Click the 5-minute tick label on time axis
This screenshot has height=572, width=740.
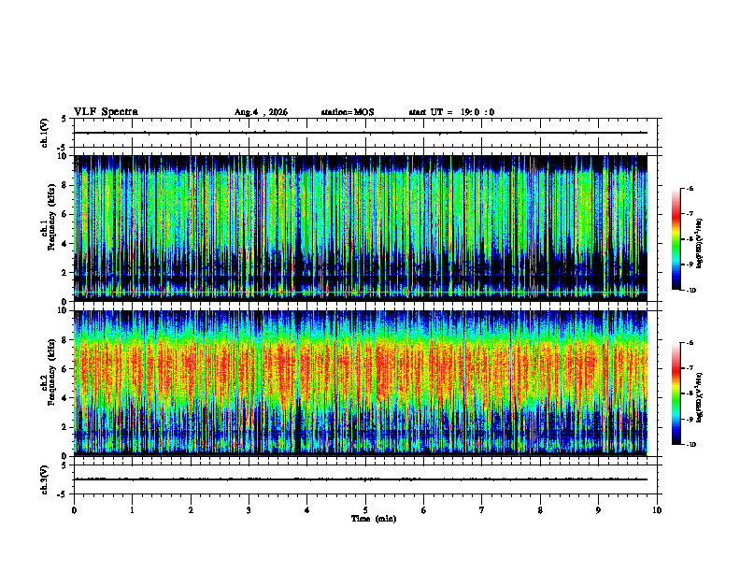click(365, 510)
